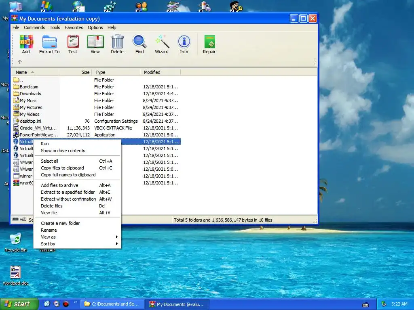Click the Delete trash can icon
The height and width of the screenshot is (310, 414).
[117, 44]
